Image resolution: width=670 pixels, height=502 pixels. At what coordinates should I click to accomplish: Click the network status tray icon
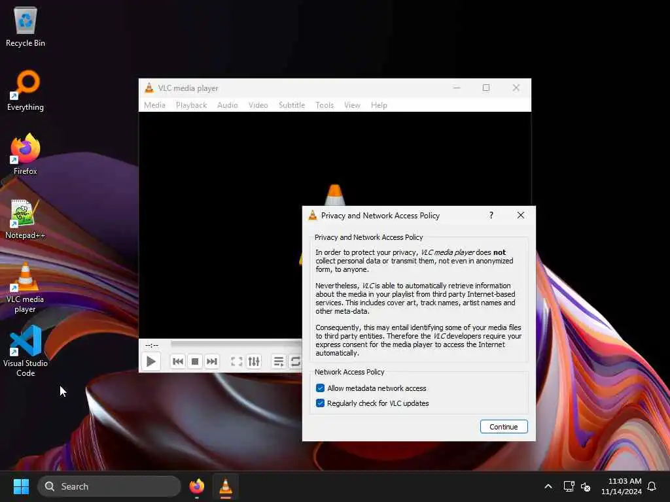(x=569, y=486)
